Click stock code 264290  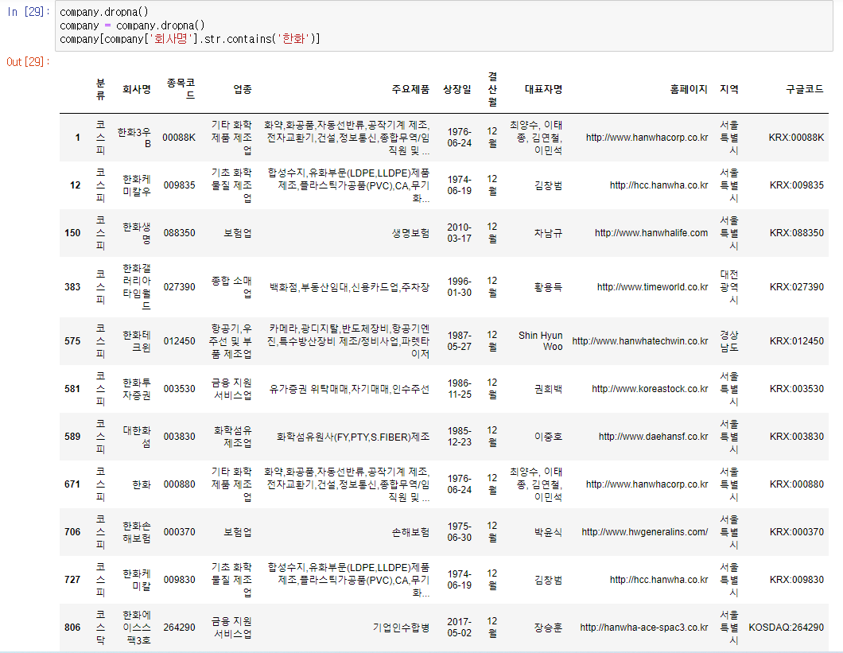180,628
